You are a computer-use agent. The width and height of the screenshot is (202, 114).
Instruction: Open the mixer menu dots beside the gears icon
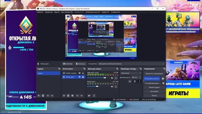[x=94, y=96]
